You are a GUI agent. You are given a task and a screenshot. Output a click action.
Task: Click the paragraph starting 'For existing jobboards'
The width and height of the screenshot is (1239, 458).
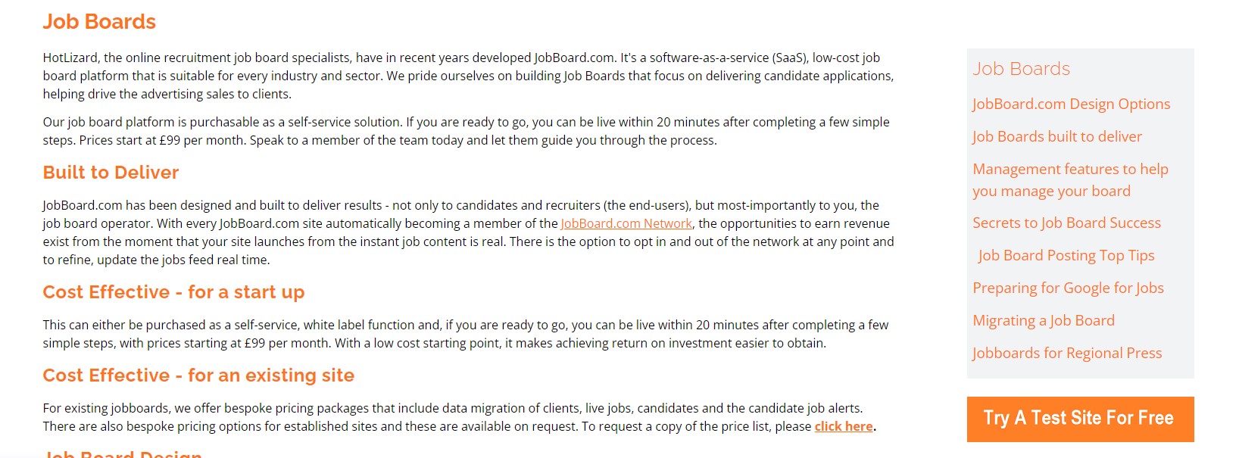point(452,417)
